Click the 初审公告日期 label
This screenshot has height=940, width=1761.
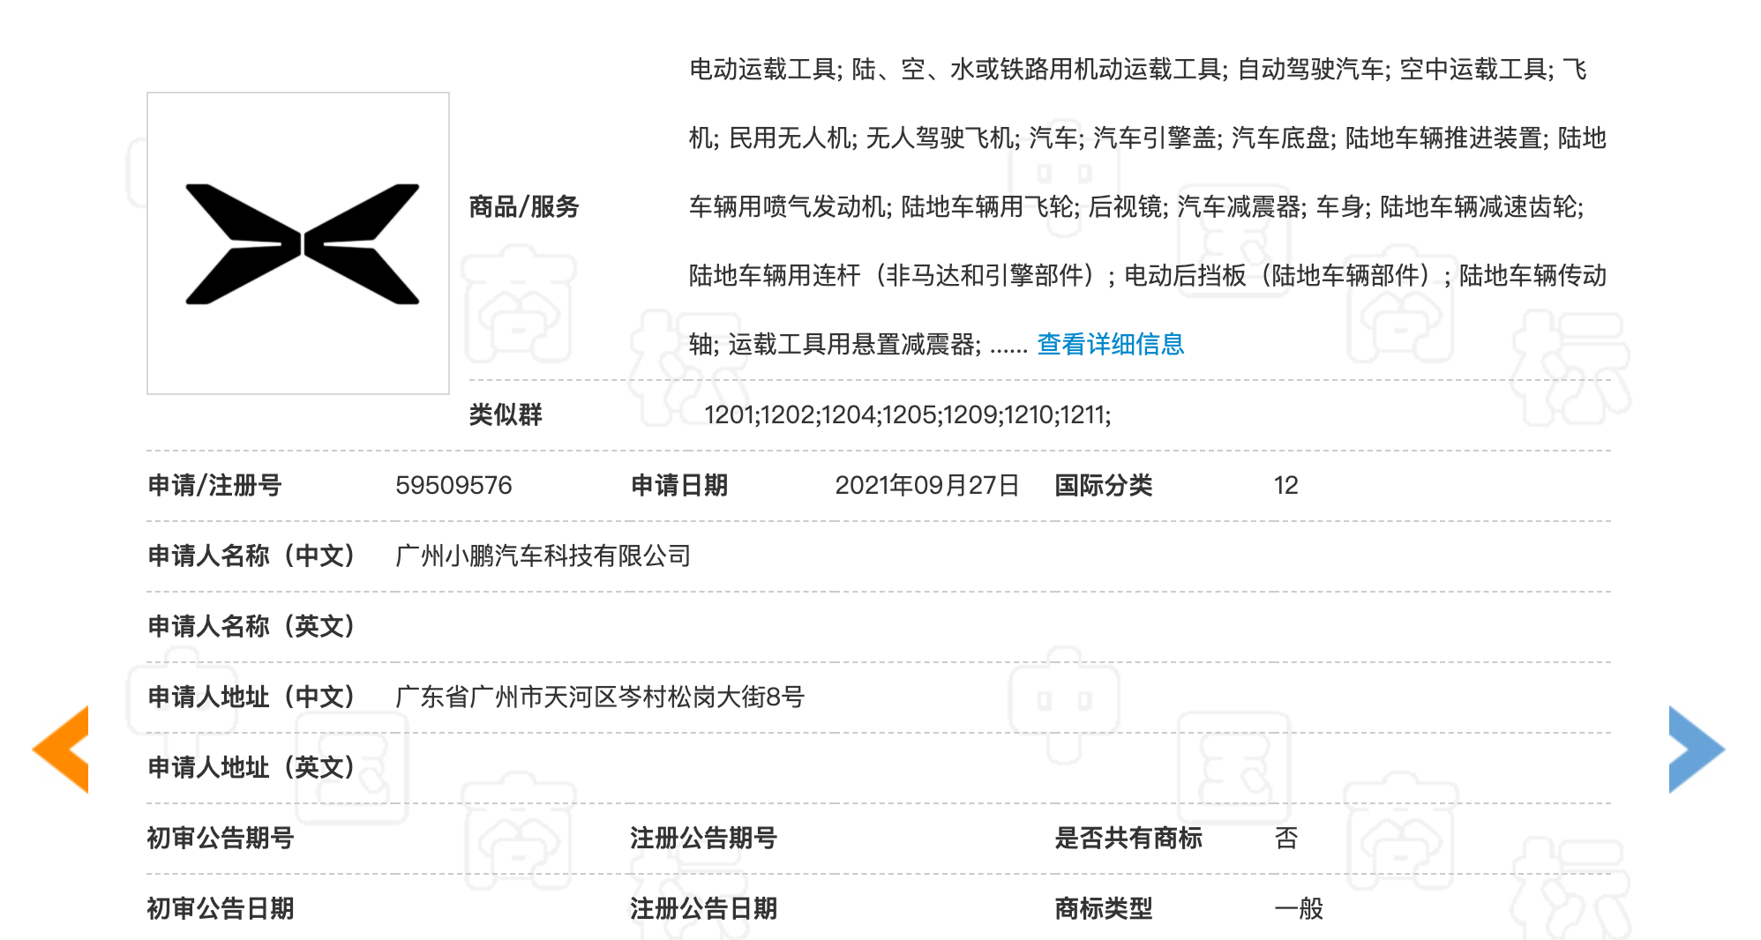pyautogui.click(x=221, y=908)
